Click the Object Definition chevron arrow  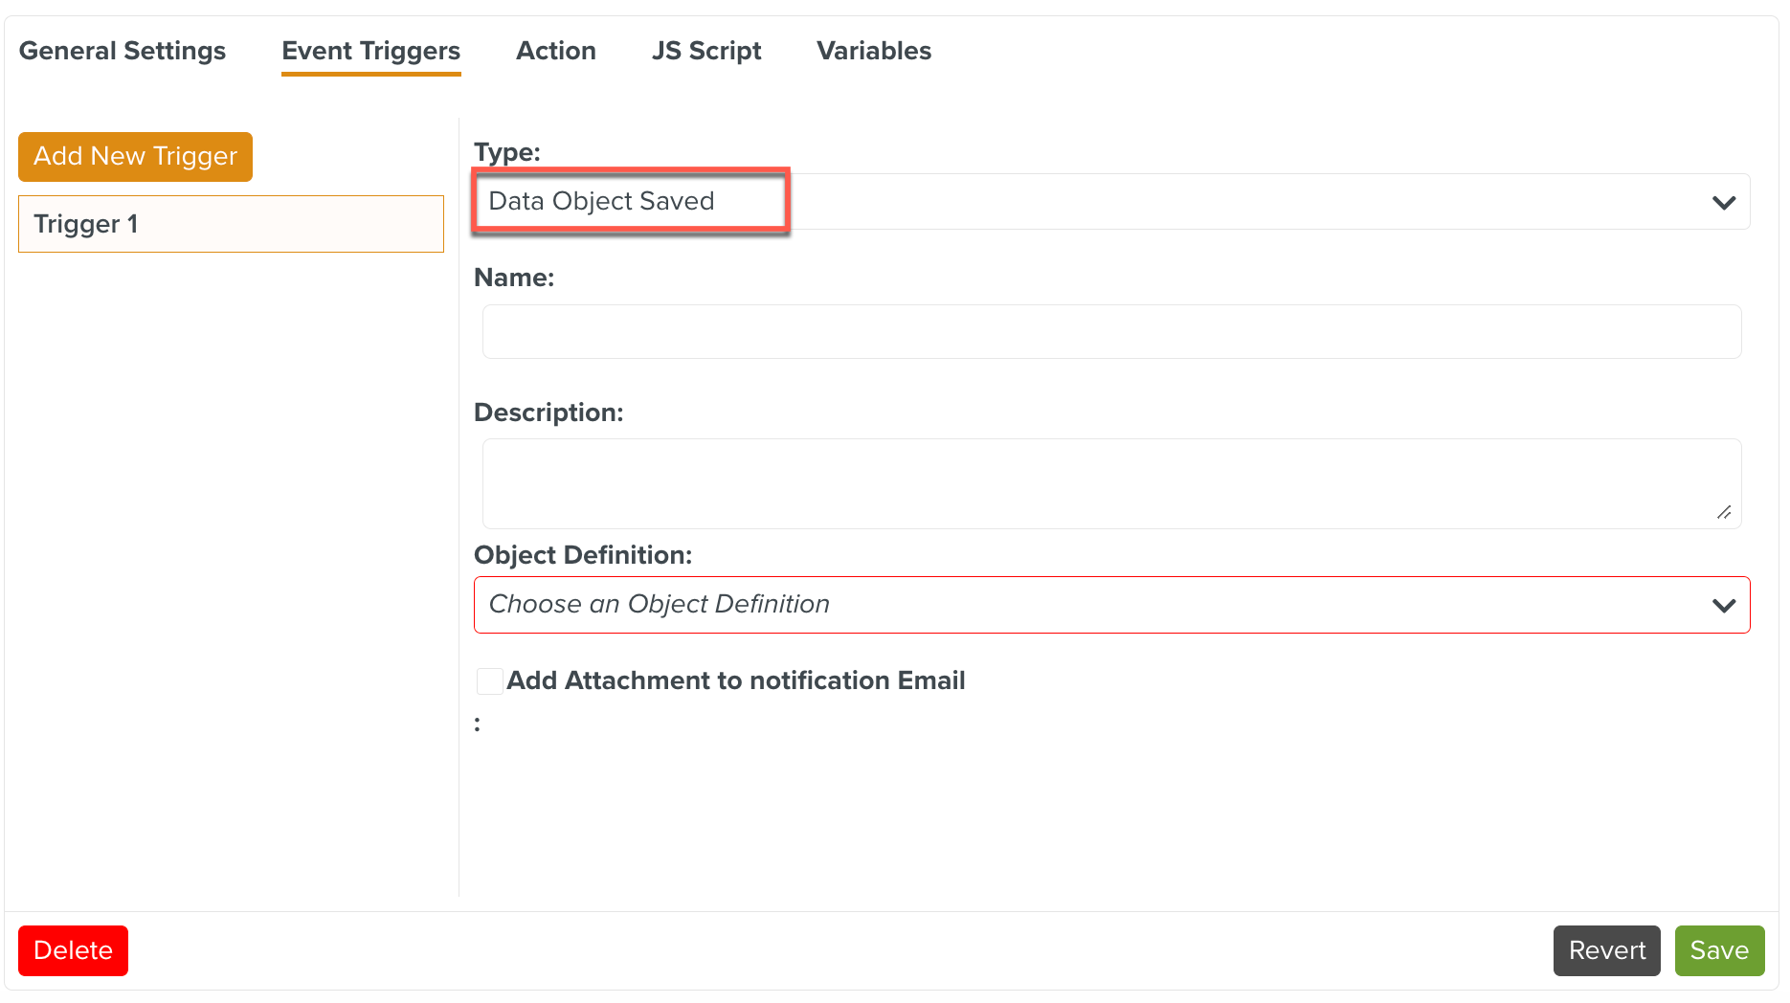pyautogui.click(x=1724, y=606)
